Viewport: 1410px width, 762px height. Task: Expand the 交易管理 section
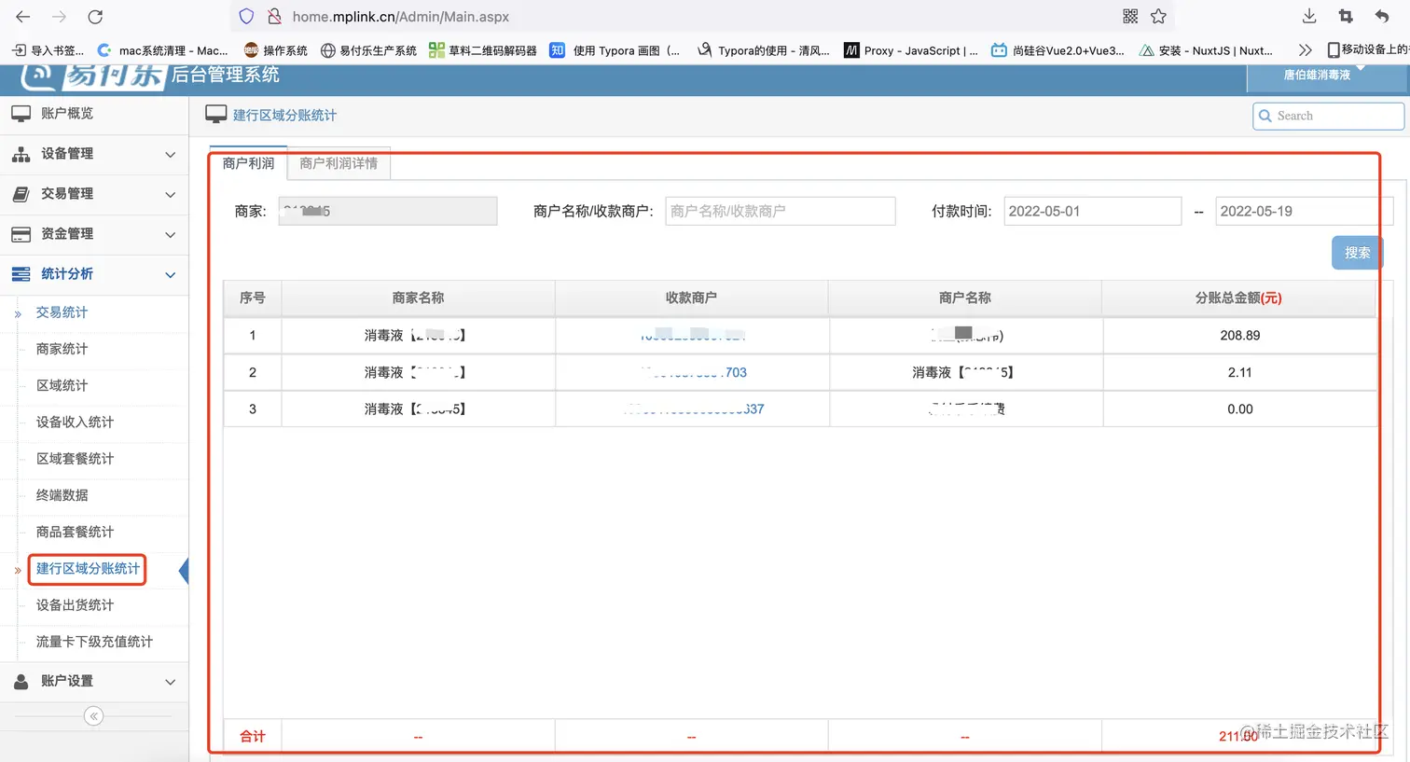pyautogui.click(x=171, y=194)
